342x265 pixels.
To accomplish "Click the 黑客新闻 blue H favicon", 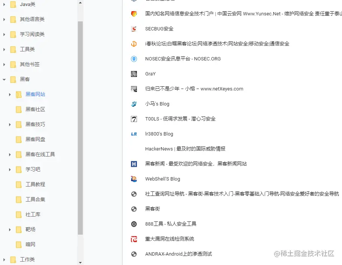I will pyautogui.click(x=134, y=164).
